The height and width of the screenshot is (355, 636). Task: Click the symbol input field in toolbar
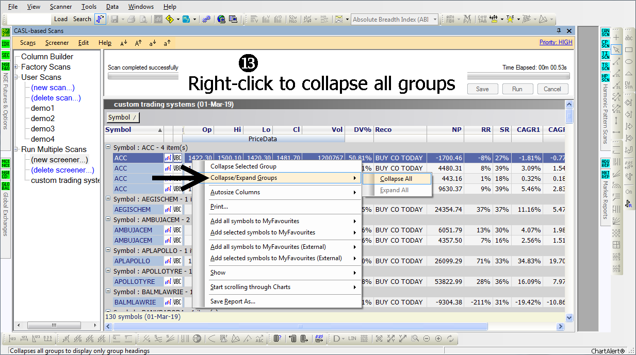(x=29, y=19)
